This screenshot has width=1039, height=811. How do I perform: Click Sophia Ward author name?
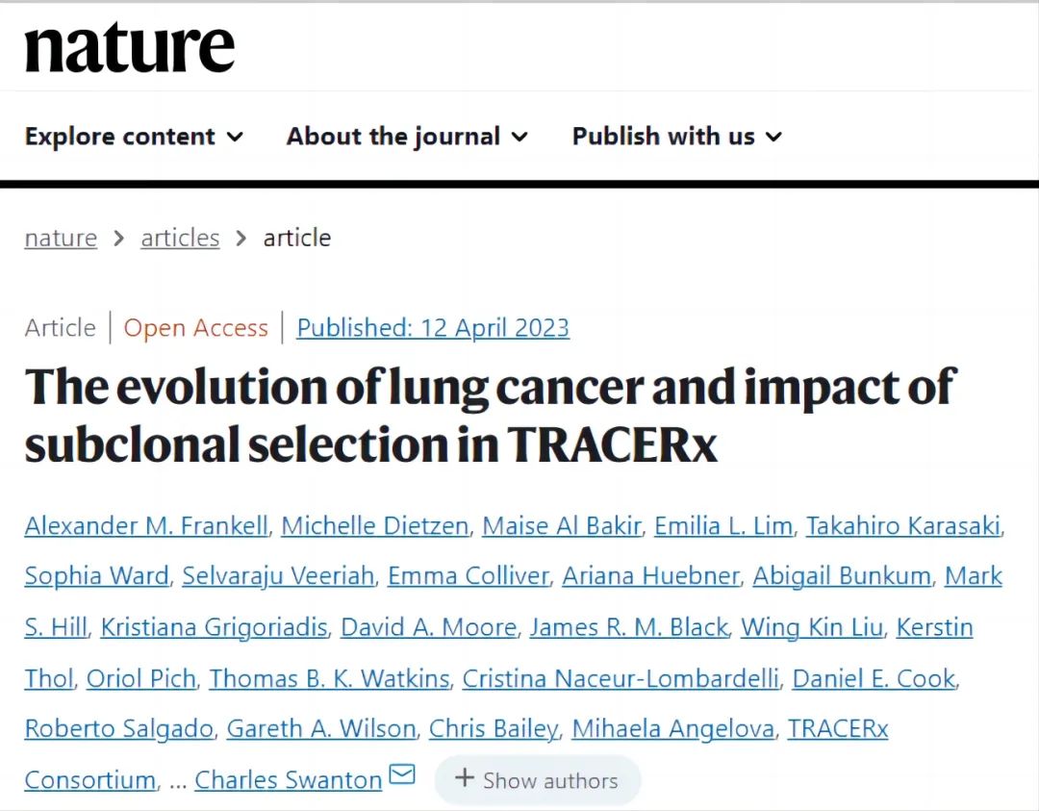pyautogui.click(x=96, y=576)
